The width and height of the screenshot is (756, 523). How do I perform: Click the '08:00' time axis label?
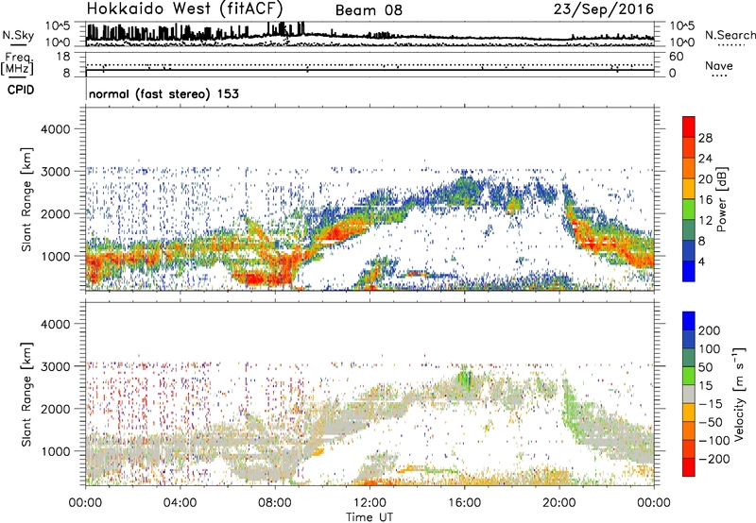click(x=275, y=503)
